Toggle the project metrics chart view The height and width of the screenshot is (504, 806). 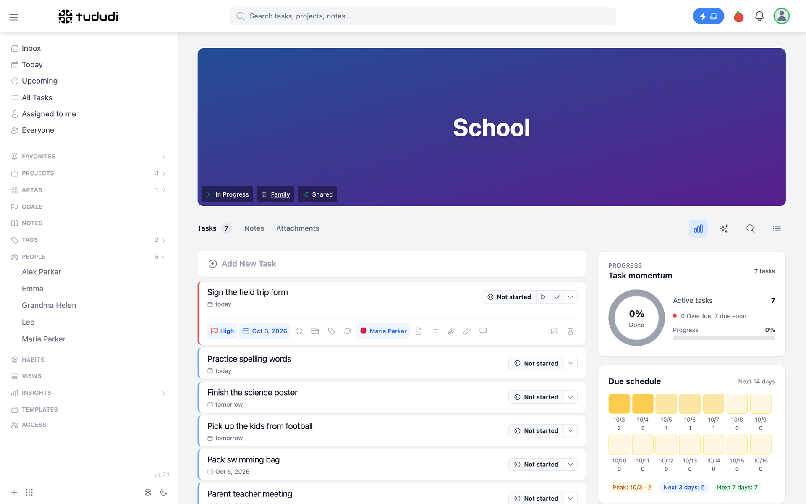point(698,228)
